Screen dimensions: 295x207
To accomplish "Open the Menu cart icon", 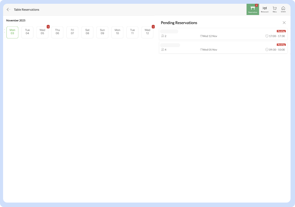I will [x=275, y=9].
